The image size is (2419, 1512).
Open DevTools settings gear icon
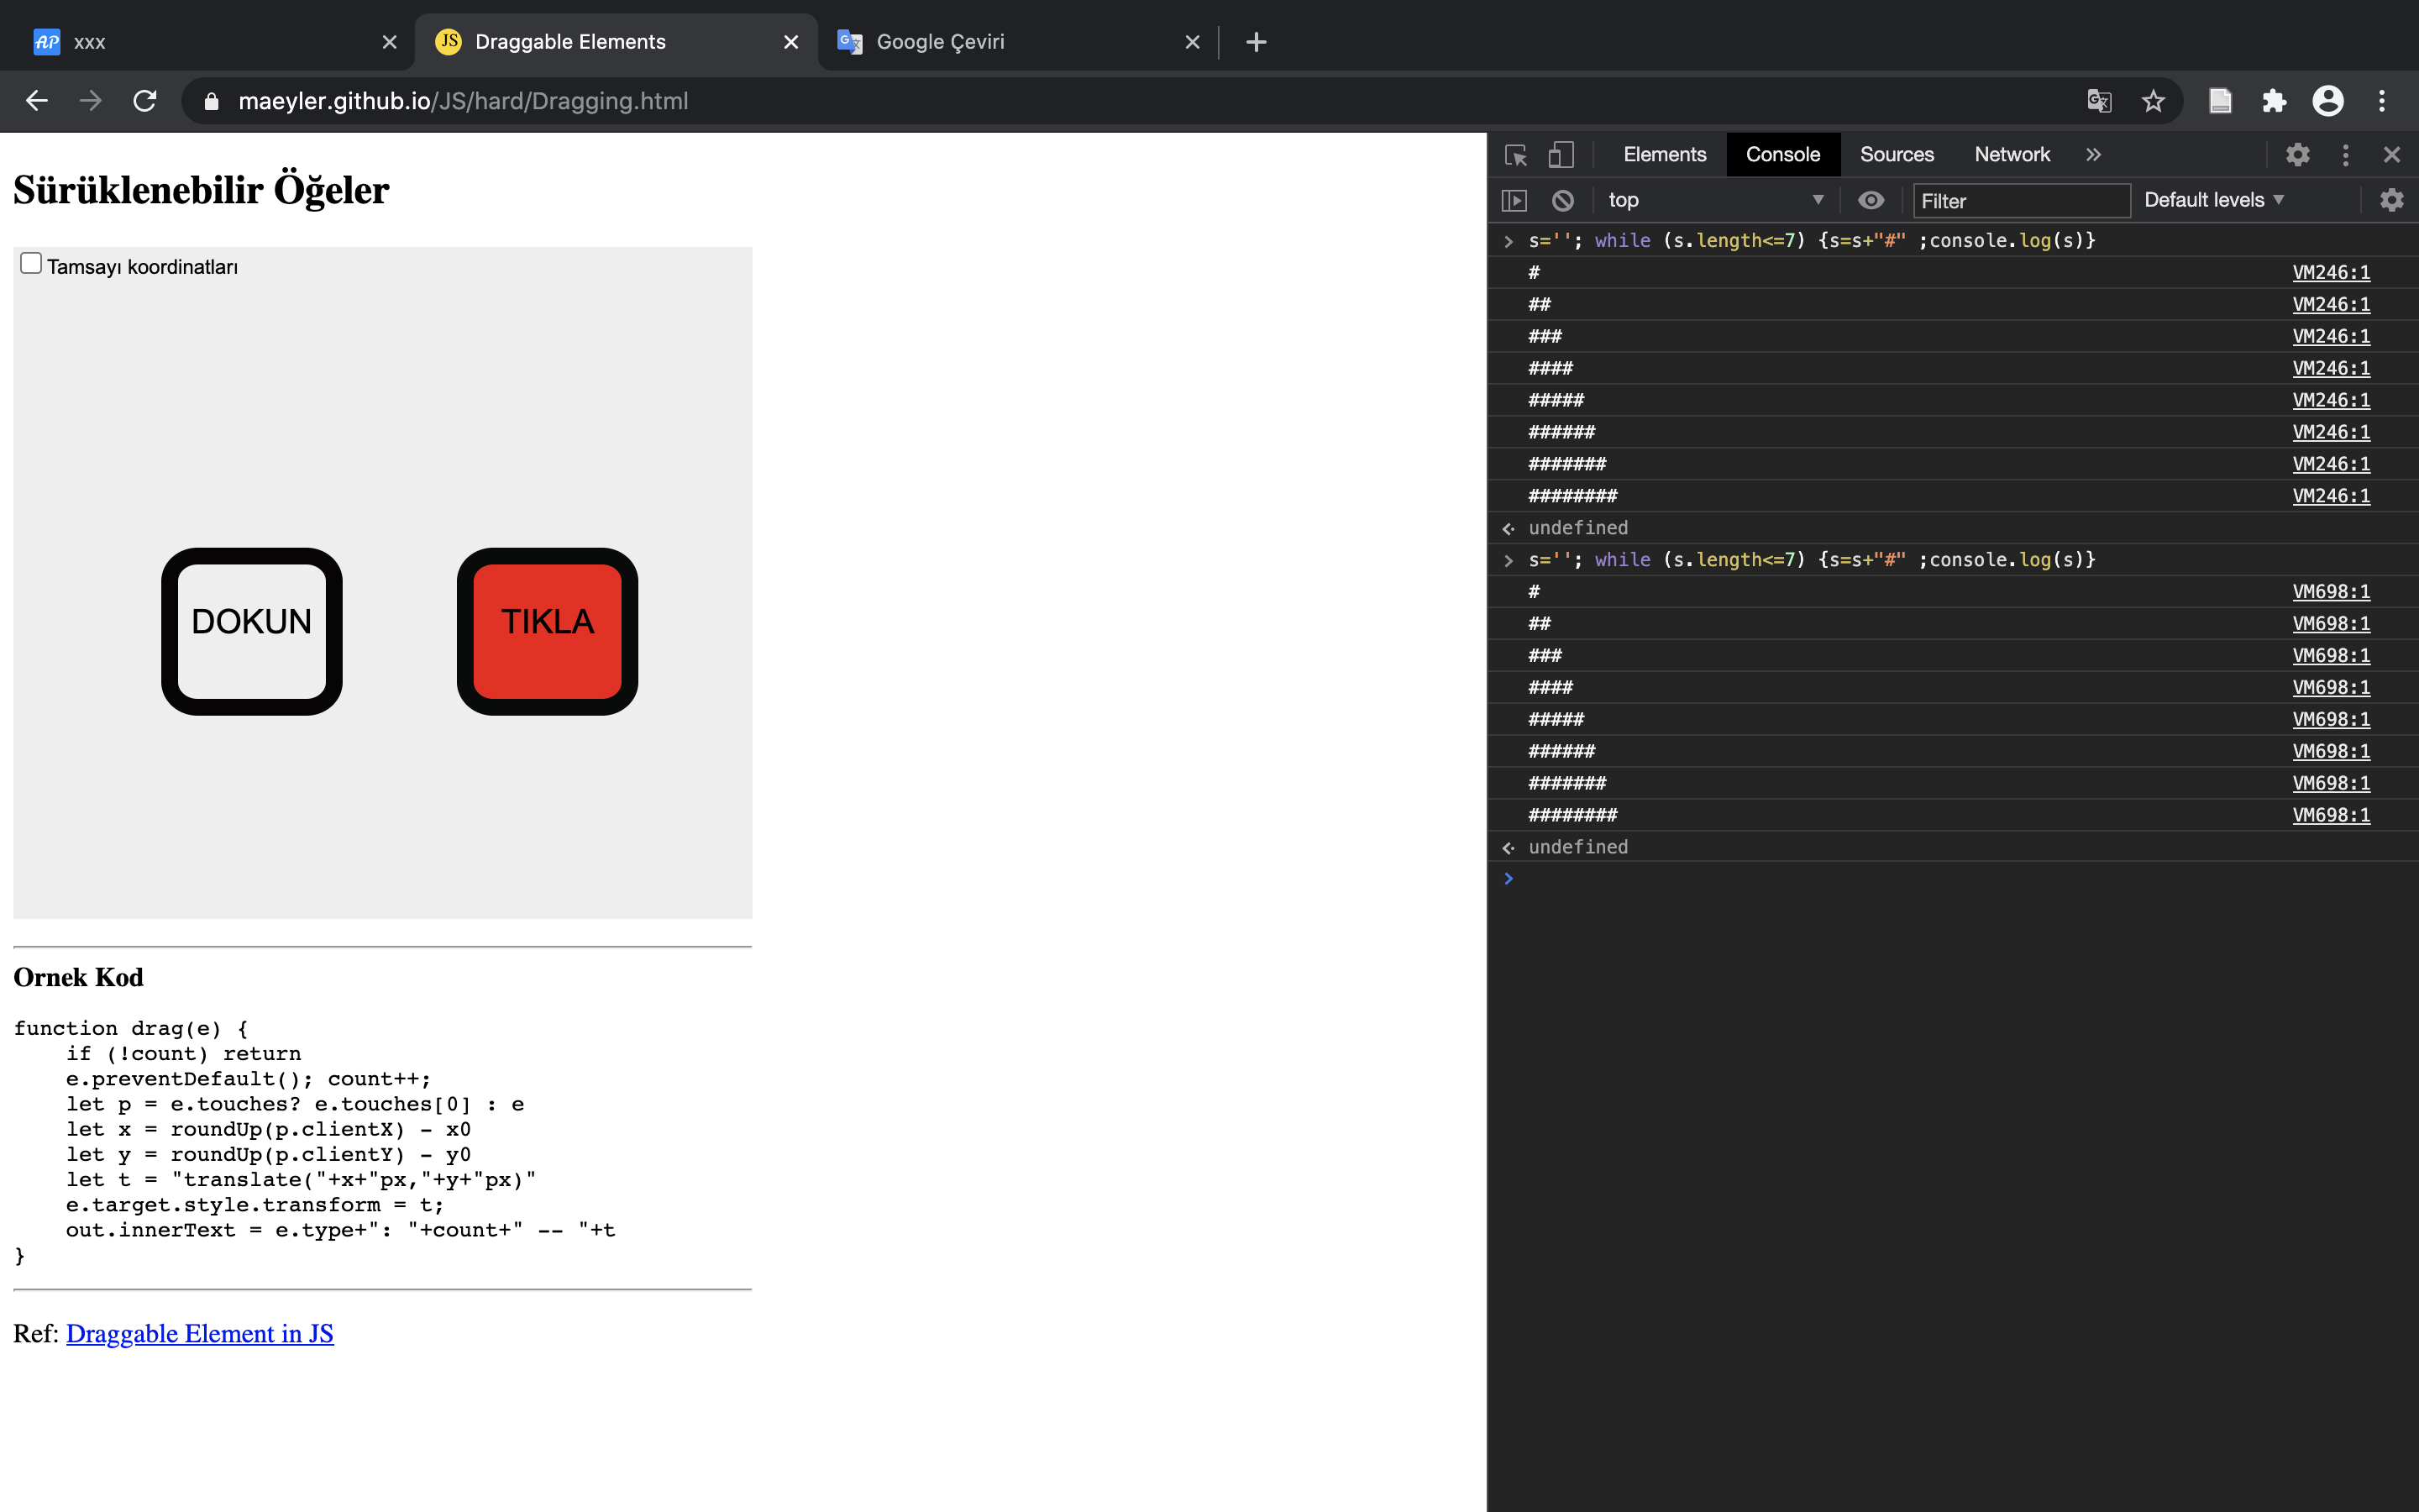(x=2297, y=155)
